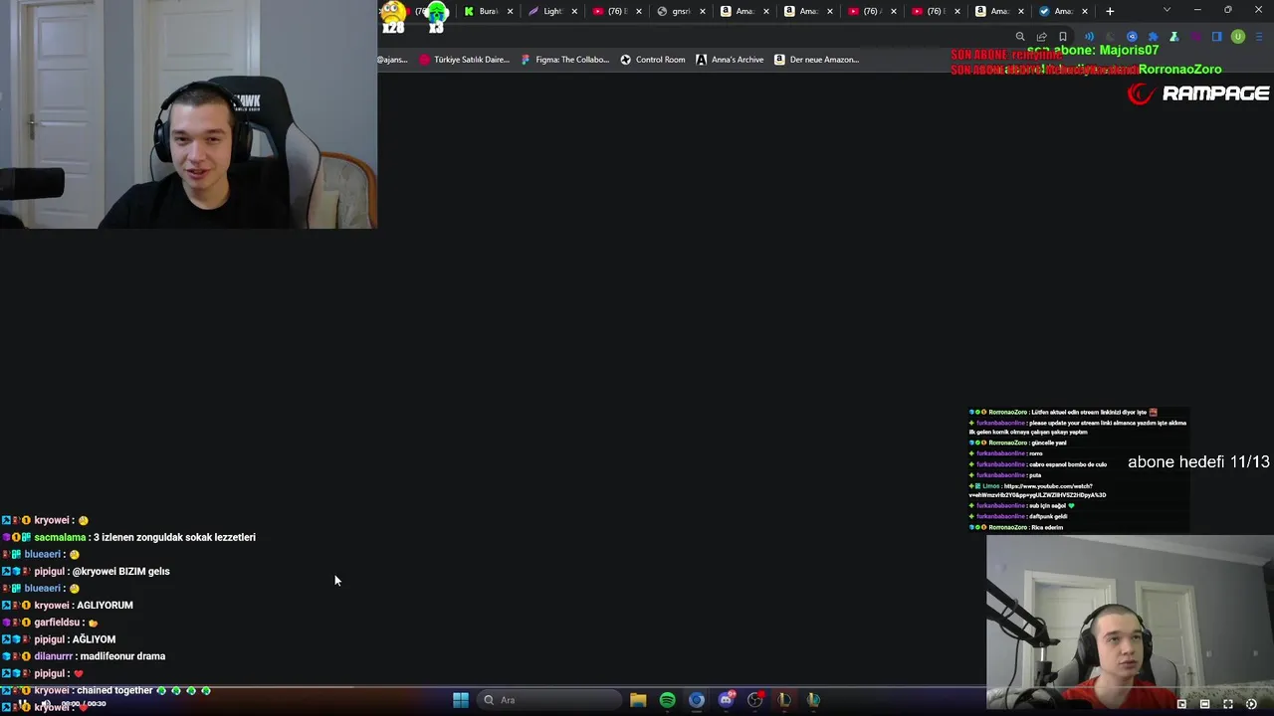1274x716 pixels.
Task: Open a new browser tab
Action: pyautogui.click(x=1110, y=11)
